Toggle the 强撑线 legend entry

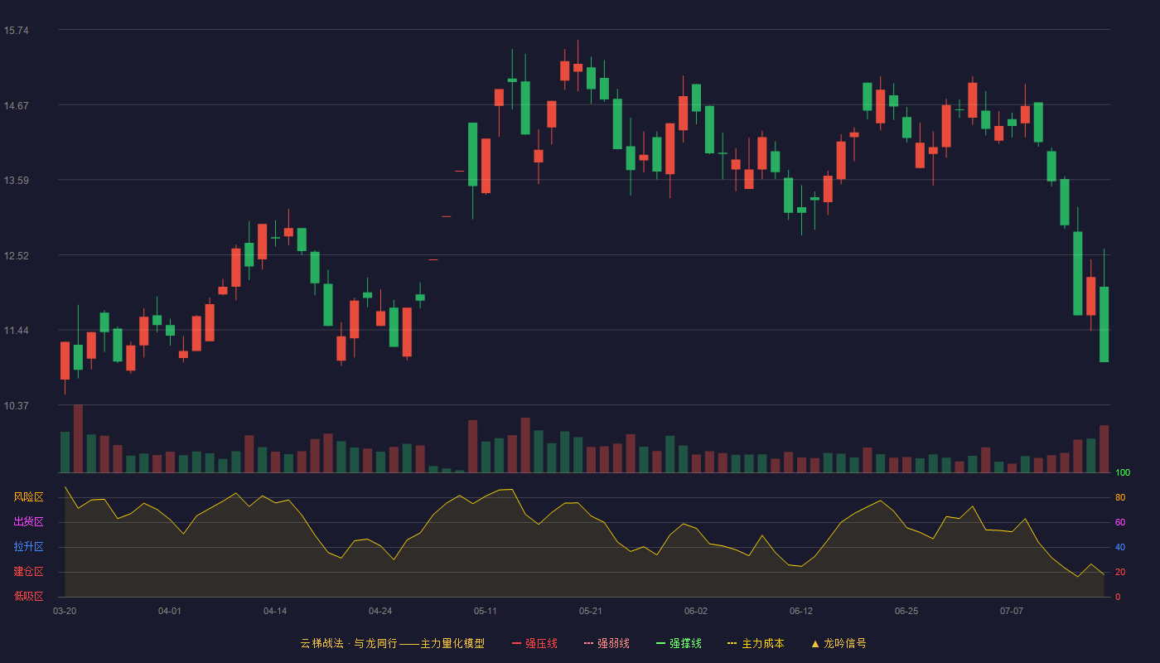(679, 643)
